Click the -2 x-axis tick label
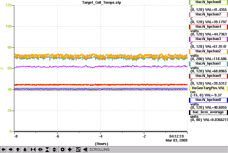Viewport: 228px width, 153px height. [x=144, y=136]
